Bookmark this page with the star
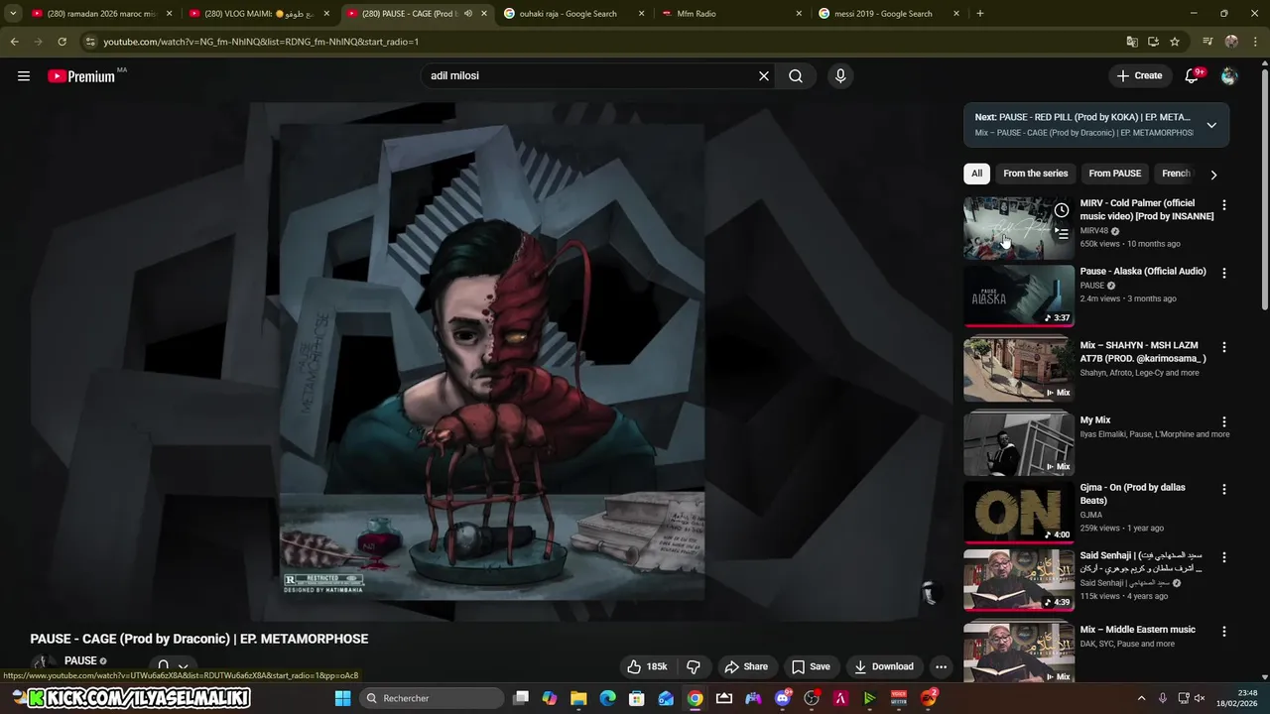Image resolution: width=1270 pixels, height=714 pixels. pos(1175,42)
